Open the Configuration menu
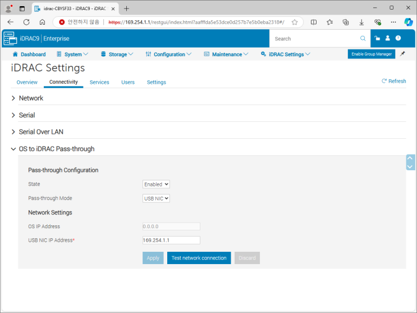Screen dimensions: 417x313 (168, 55)
